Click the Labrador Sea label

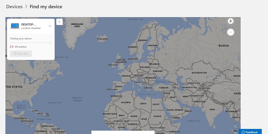point(62,57)
